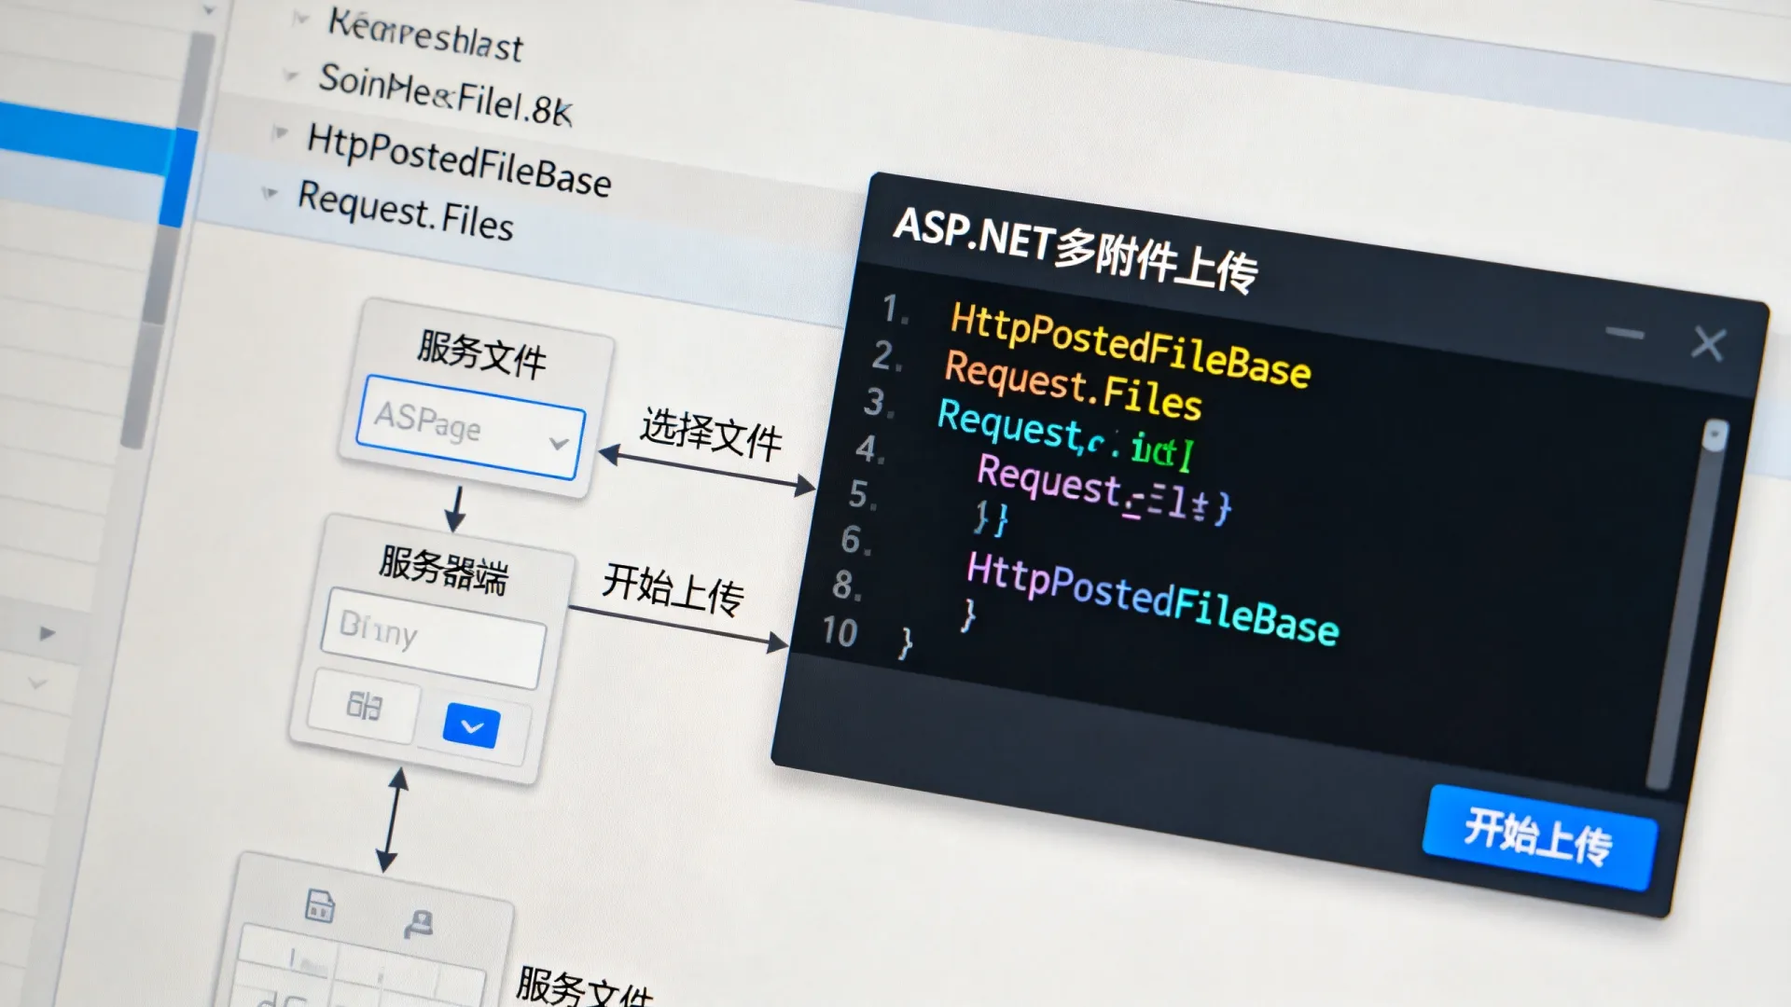Select HtpPostedFileBase in the tree list
Screen dimensions: 1791x1007
tap(459, 160)
